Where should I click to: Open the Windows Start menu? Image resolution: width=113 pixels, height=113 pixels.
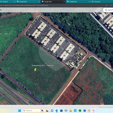(20, 110)
